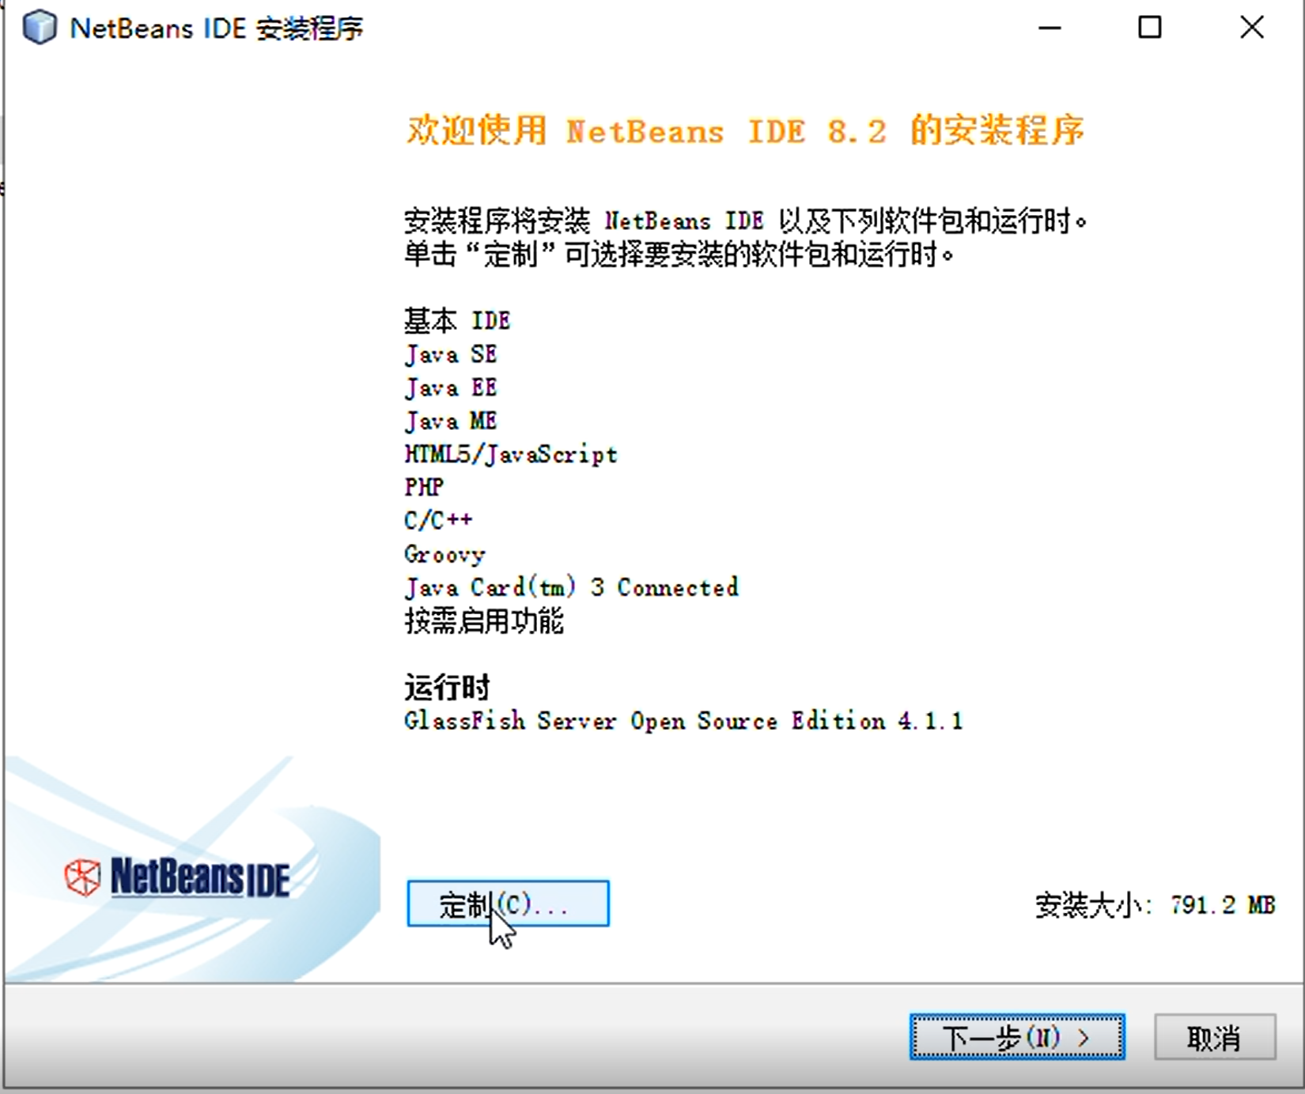Select the PHP pack entry

(x=423, y=487)
